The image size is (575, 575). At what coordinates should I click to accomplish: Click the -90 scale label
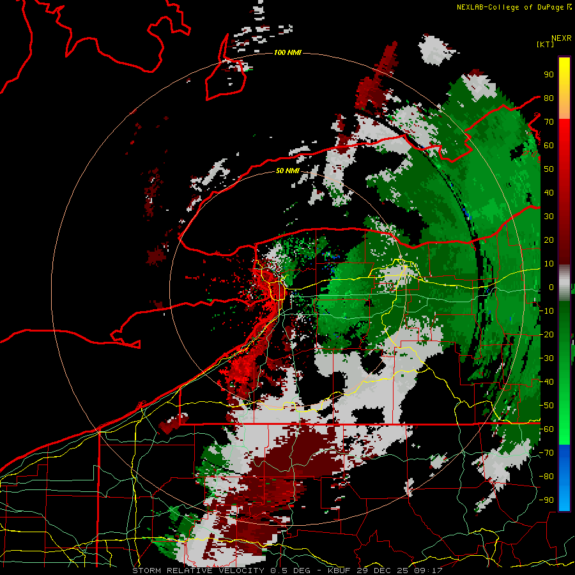pyautogui.click(x=546, y=500)
